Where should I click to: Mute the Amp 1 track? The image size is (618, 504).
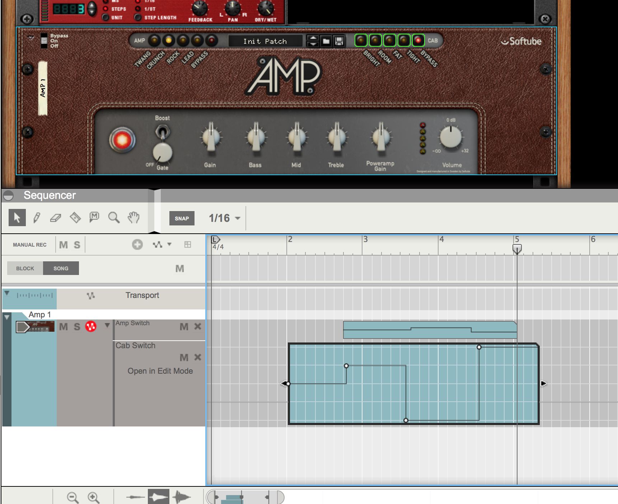click(64, 327)
